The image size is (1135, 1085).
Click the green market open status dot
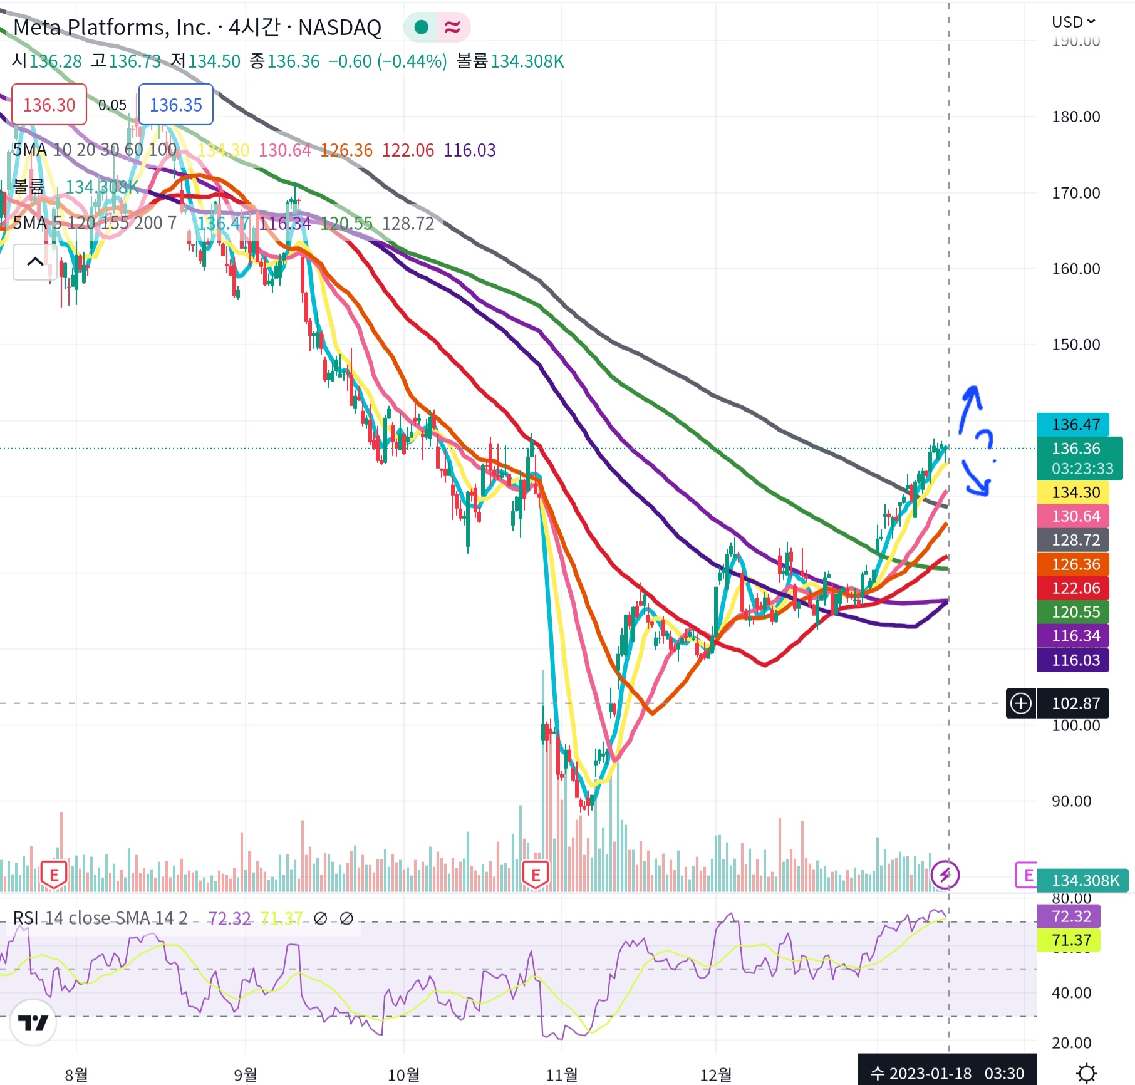coord(422,27)
